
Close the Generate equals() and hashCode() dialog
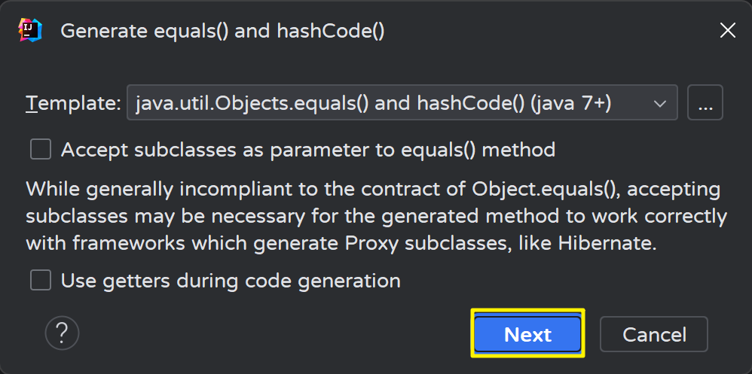click(x=727, y=30)
